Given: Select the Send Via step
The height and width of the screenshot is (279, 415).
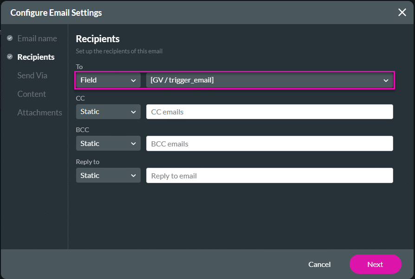Looking at the screenshot, I should 32,75.
